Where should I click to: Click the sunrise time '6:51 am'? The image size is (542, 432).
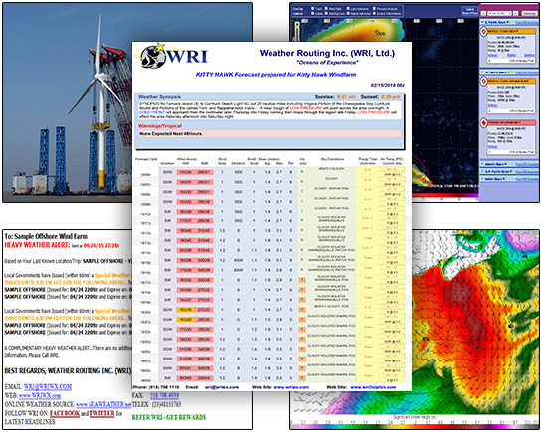[x=346, y=97]
